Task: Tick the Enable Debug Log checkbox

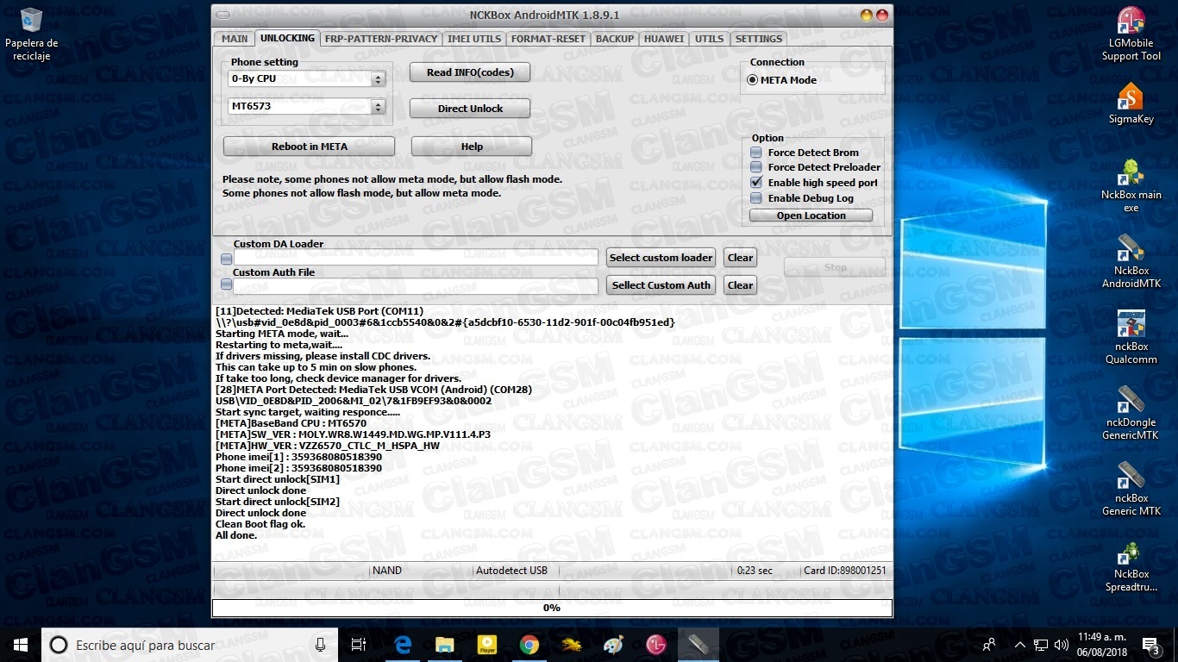Action: click(756, 198)
